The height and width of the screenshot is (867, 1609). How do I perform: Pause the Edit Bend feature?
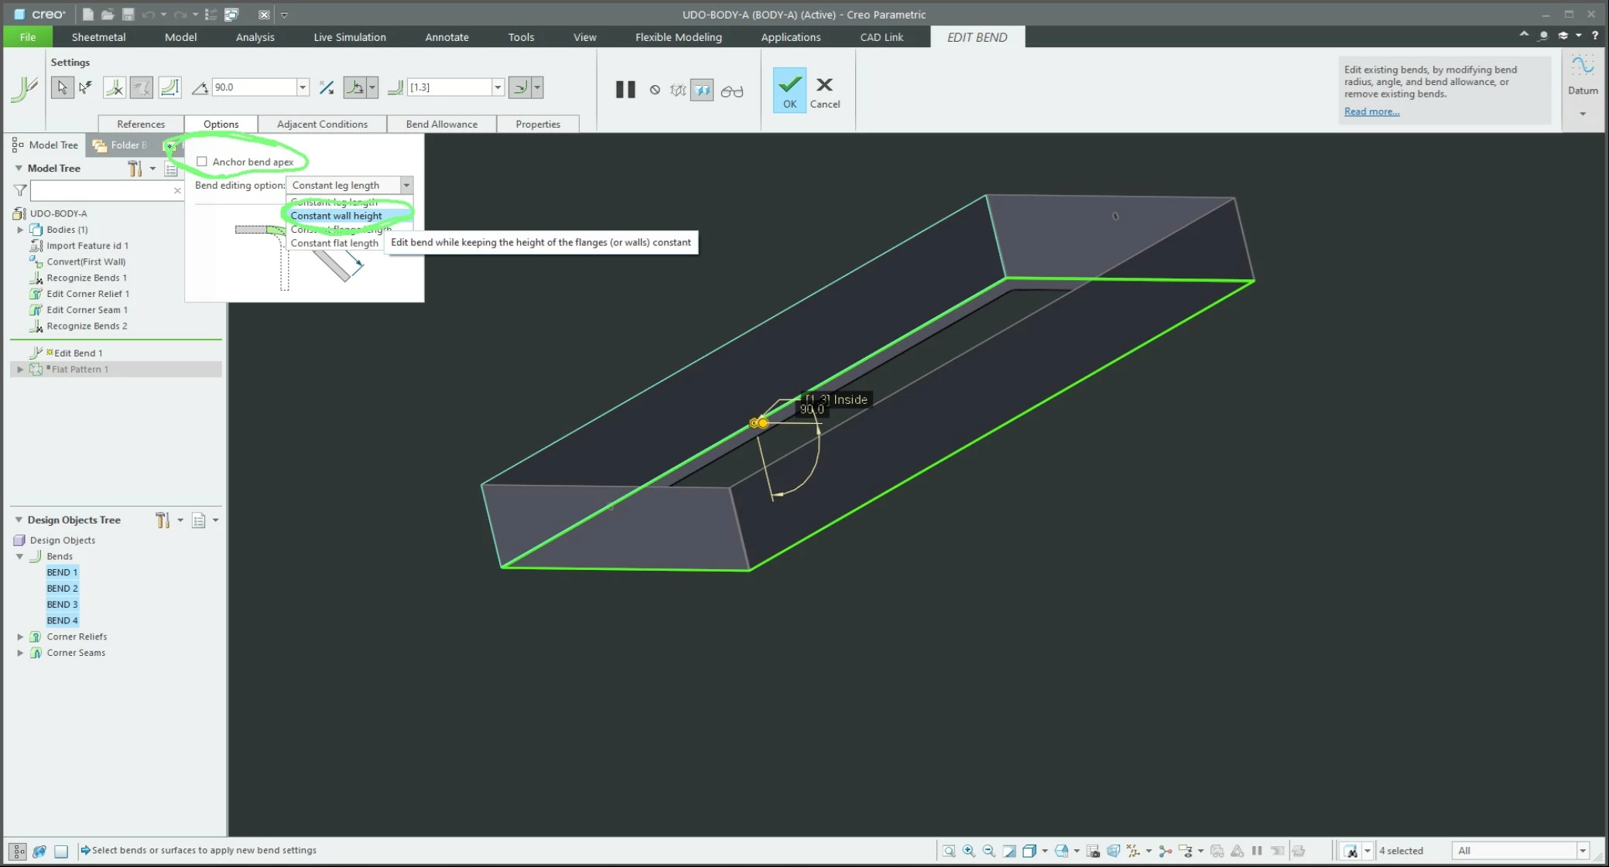(625, 90)
